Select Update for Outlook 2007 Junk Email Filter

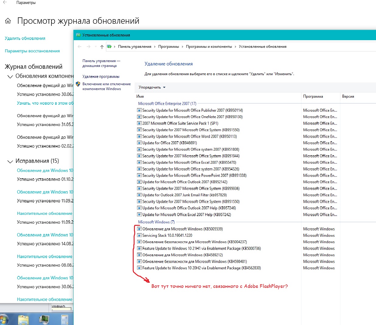pyautogui.click(x=184, y=195)
